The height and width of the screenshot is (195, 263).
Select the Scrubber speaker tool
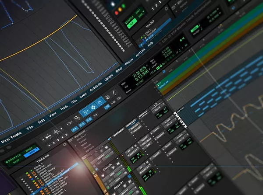click(108, 97)
